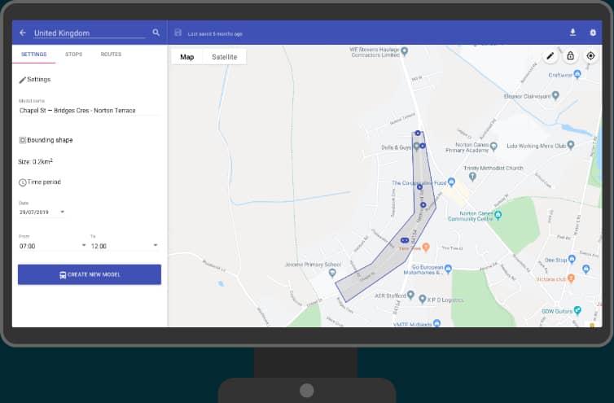Click Go European Motorhomes pin
Image resolution: width=614 pixels, height=403 pixels.
coord(449,269)
